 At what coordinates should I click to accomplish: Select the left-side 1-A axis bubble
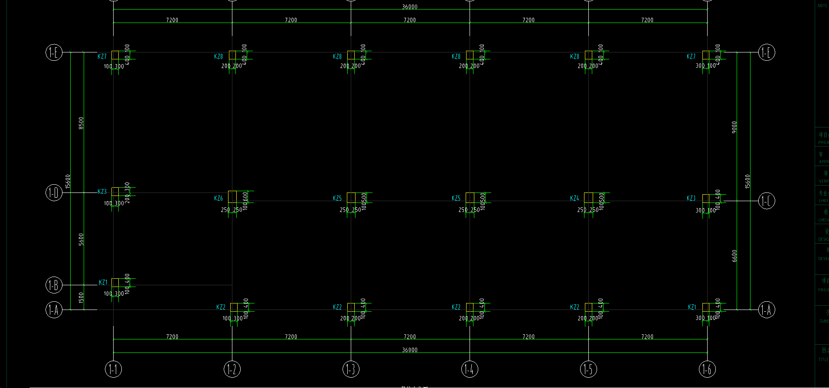click(54, 310)
